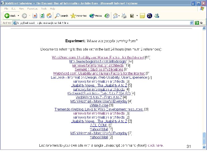This screenshot has height=155, width=207.
Task: Open the Help menu
Action: 52,9
